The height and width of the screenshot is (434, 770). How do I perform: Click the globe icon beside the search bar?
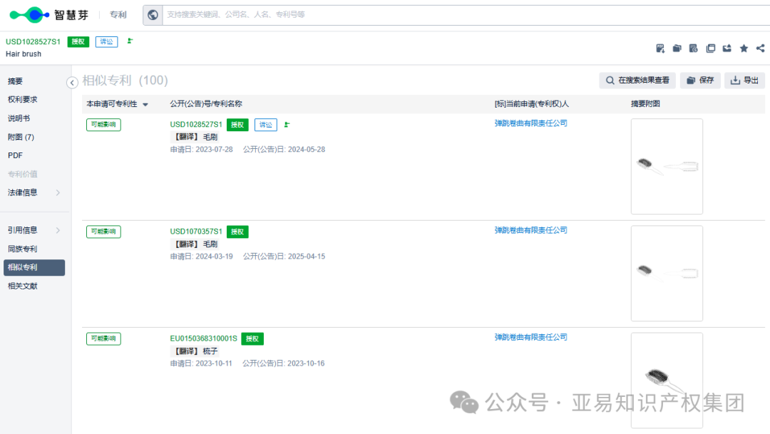(x=153, y=14)
